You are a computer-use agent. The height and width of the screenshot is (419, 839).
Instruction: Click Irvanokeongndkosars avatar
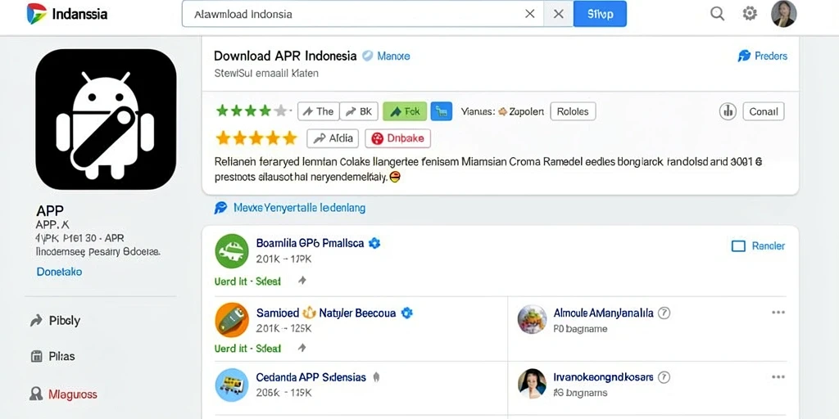pyautogui.click(x=532, y=383)
